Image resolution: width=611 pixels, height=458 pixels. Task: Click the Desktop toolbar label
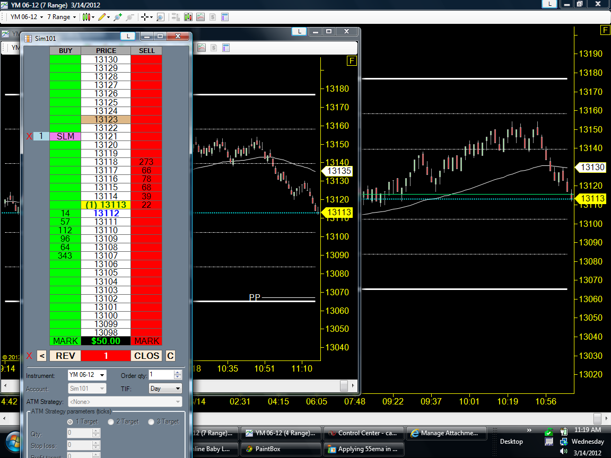pos(511,442)
